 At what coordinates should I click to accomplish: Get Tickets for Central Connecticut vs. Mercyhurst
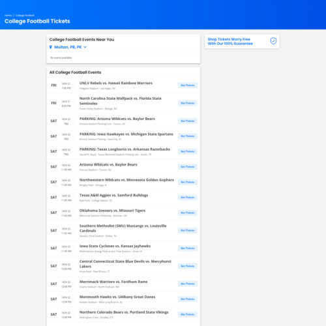coord(188,266)
